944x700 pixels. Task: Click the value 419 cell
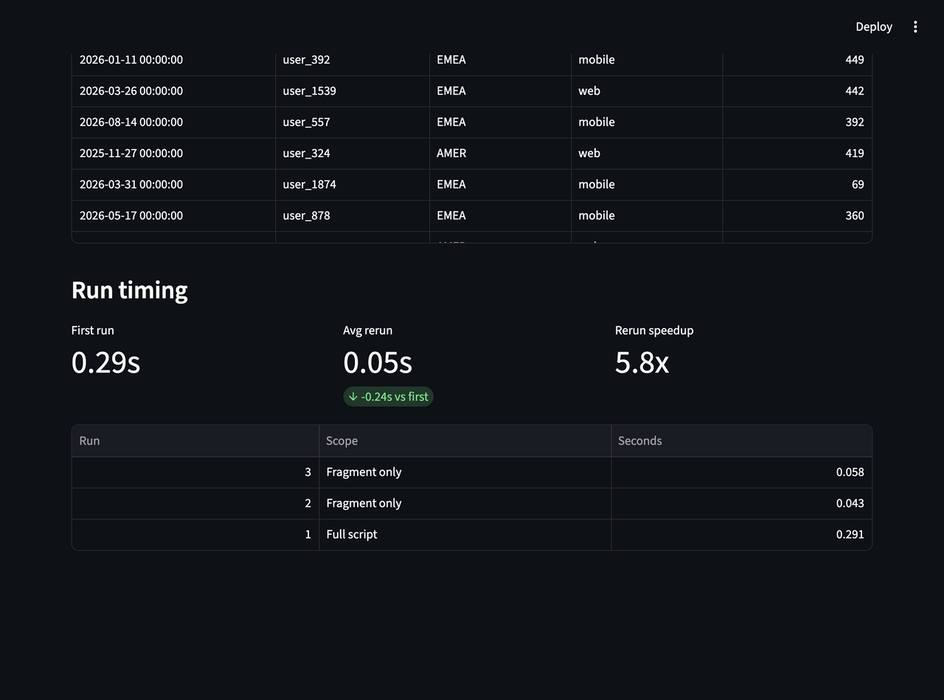click(x=797, y=153)
